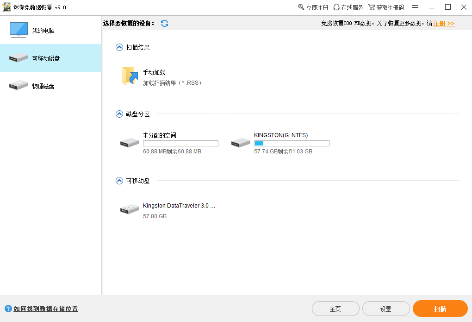Click the app logo icon in title bar

tap(6, 7)
